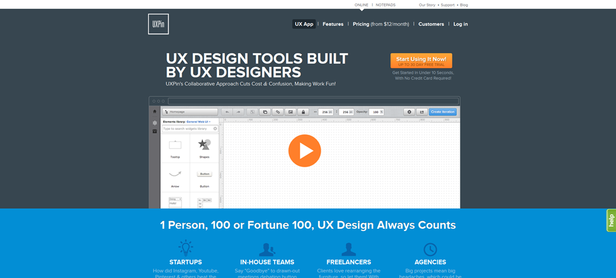Click the Create iteration button
616x278 pixels.
(x=443, y=112)
